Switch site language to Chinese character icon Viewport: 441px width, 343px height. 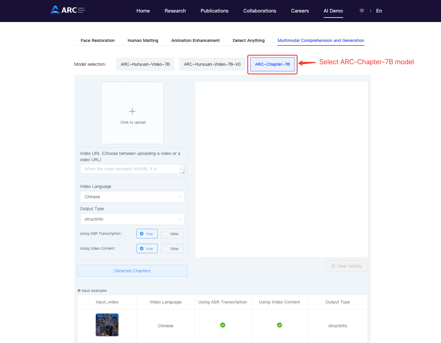[362, 11]
